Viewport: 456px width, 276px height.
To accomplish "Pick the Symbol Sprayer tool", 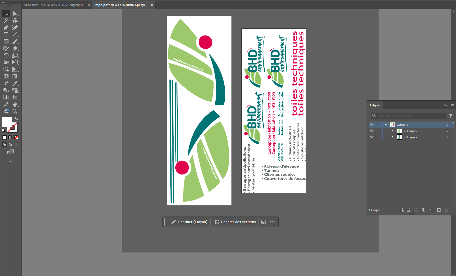I will (15, 90).
